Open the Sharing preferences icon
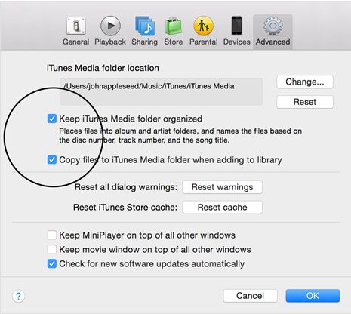This screenshot has height=314, width=351. tap(145, 26)
